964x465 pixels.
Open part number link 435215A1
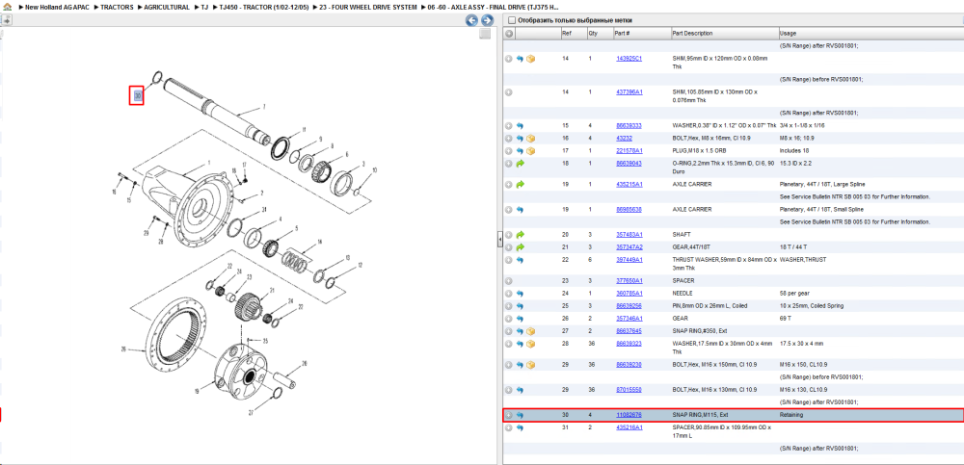tap(629, 184)
